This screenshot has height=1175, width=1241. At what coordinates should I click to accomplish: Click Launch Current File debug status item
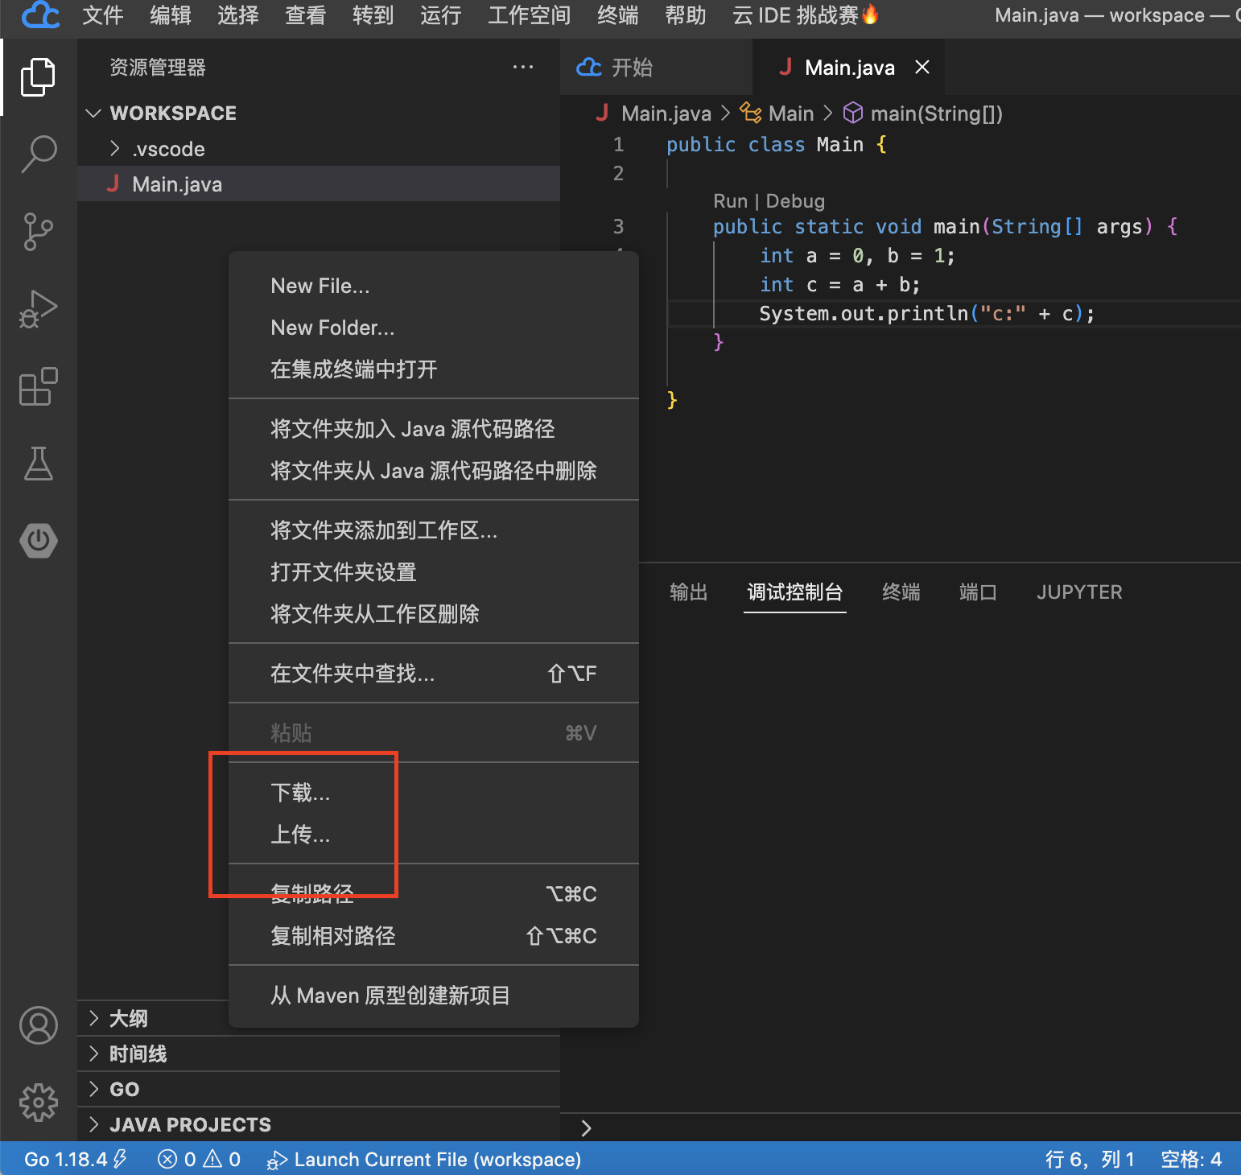(424, 1159)
